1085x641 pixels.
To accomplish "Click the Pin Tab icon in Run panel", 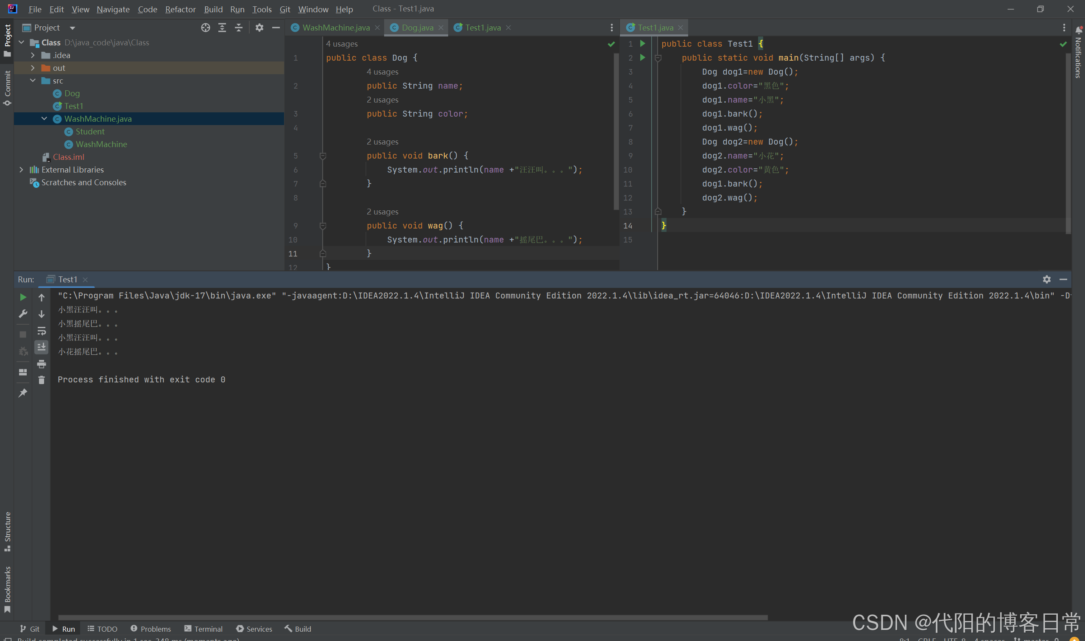I will pos(23,393).
